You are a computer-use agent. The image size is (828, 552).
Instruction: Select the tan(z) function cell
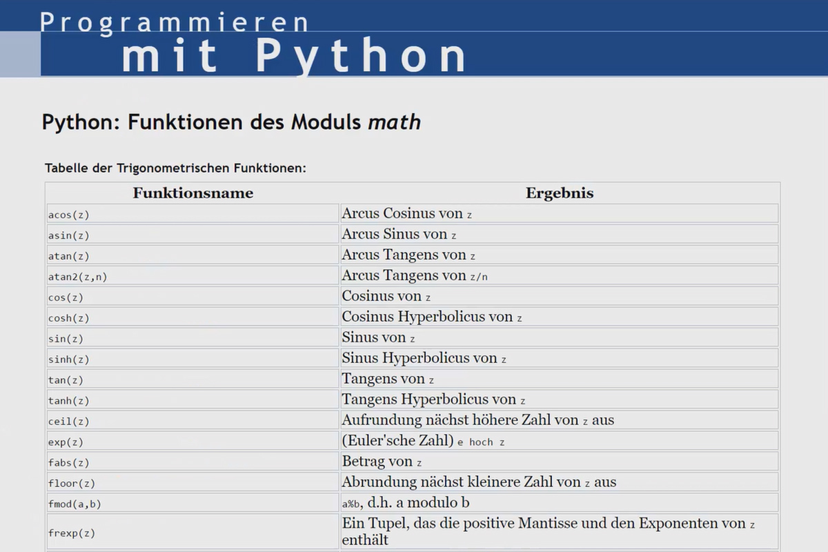pos(193,379)
